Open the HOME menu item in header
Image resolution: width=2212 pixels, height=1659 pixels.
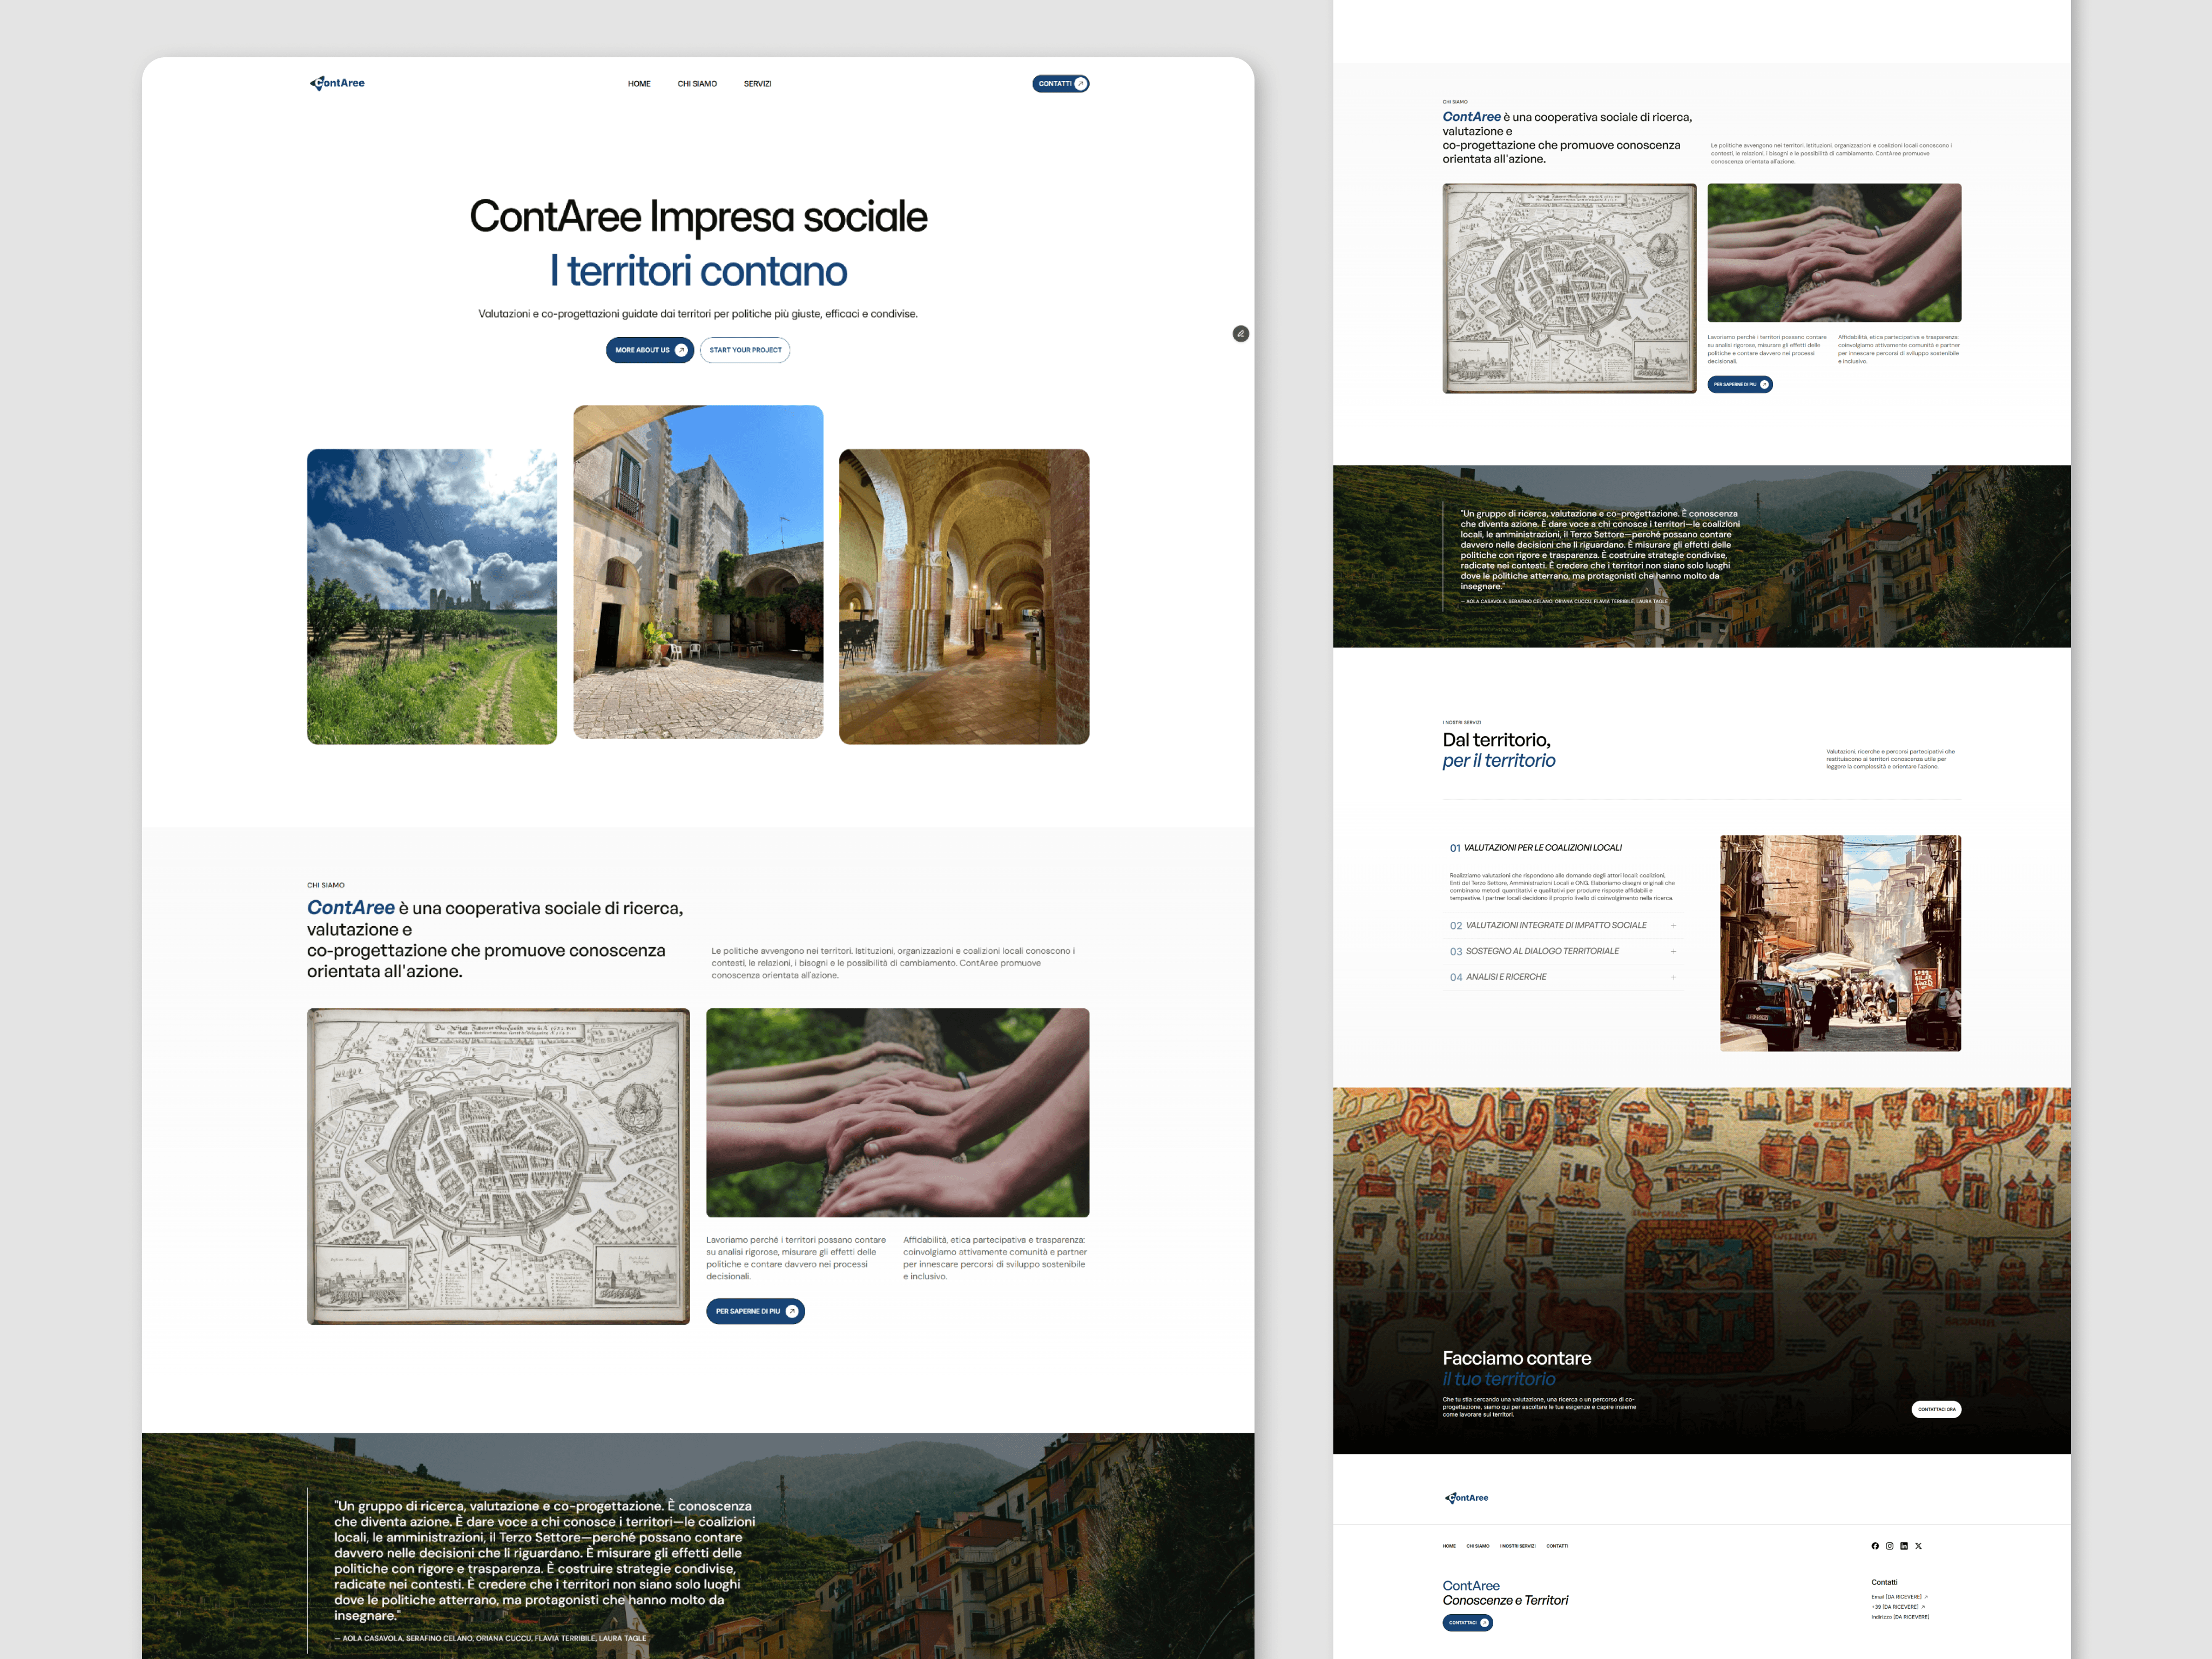click(639, 84)
